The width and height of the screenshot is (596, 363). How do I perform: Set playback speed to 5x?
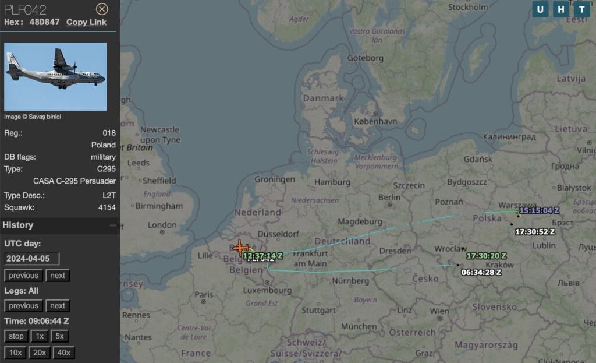(60, 336)
